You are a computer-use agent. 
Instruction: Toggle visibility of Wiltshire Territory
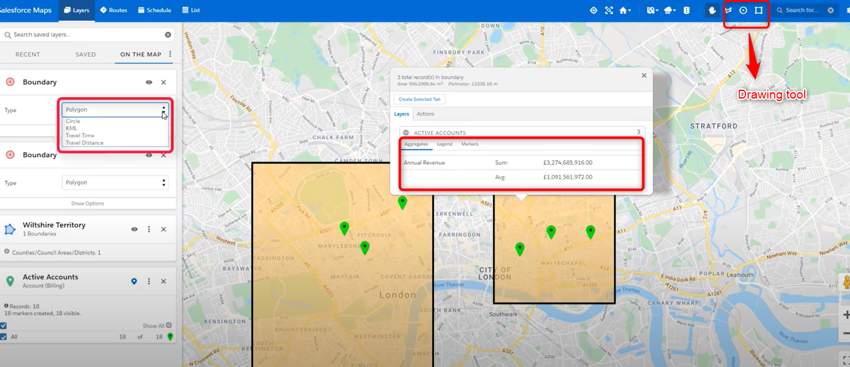(x=134, y=229)
